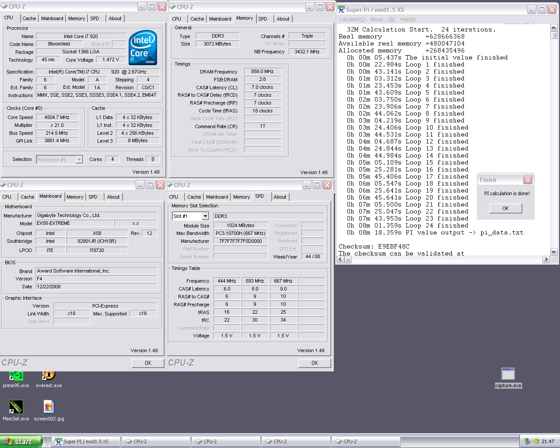The width and height of the screenshot is (560, 448).
Task: Click the motherboard model EX58-EXTREME
Action: (75, 223)
